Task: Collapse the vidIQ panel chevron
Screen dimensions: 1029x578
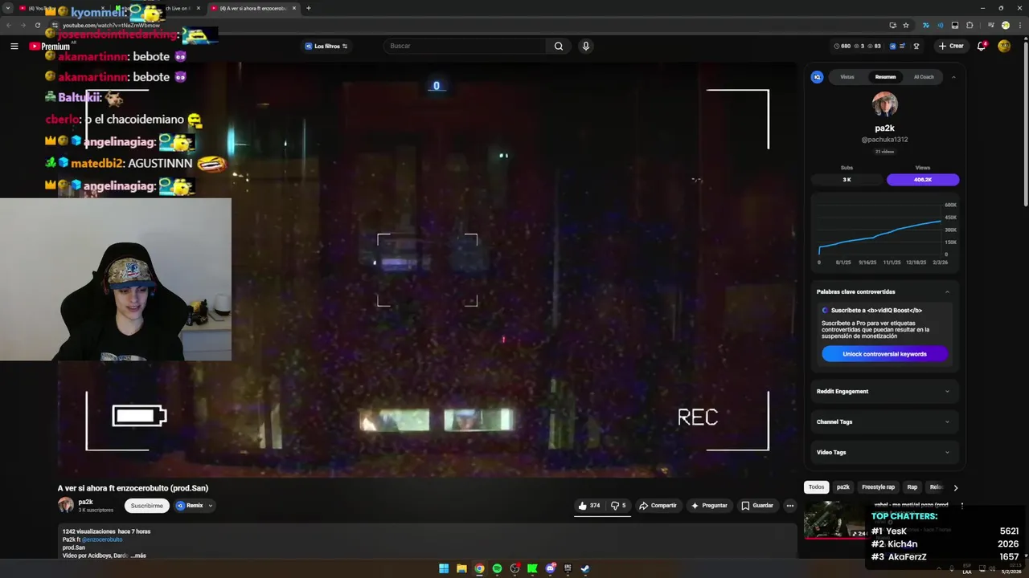Action: coord(953,77)
